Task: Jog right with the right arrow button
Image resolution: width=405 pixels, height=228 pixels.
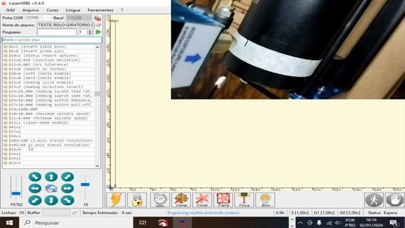Action: pyautogui.click(x=68, y=189)
